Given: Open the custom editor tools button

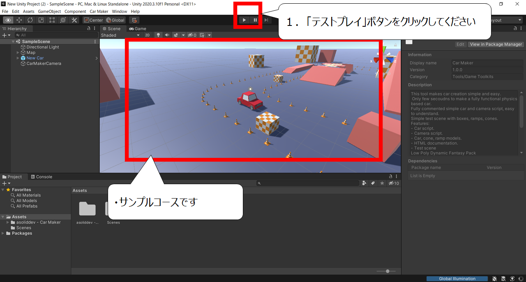Looking at the screenshot, I should [x=74, y=20].
